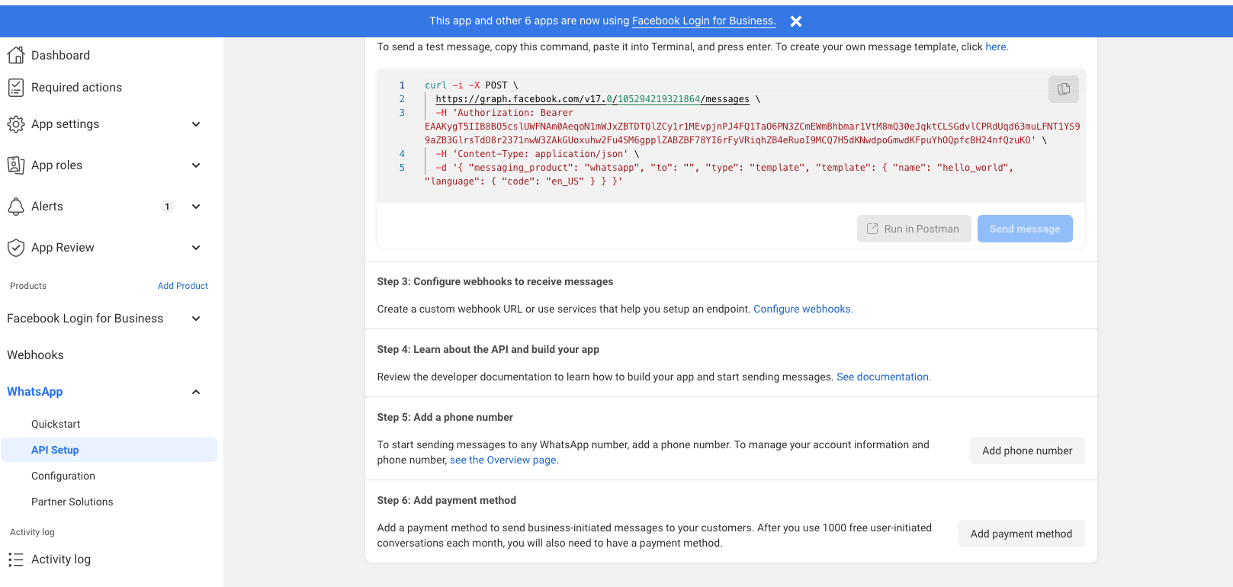Expand the App settings chevron

click(x=196, y=124)
